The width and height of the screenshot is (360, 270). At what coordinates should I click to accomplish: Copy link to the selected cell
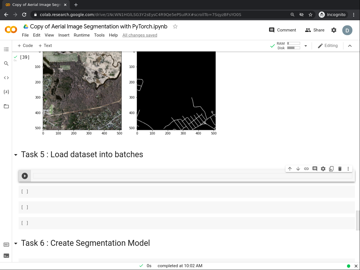[x=306, y=169]
